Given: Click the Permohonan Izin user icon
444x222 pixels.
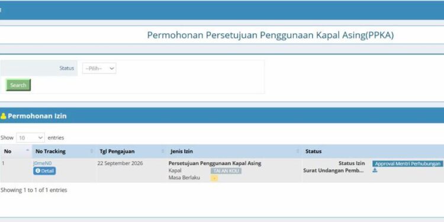Looking at the screenshot, I should tap(4, 116).
